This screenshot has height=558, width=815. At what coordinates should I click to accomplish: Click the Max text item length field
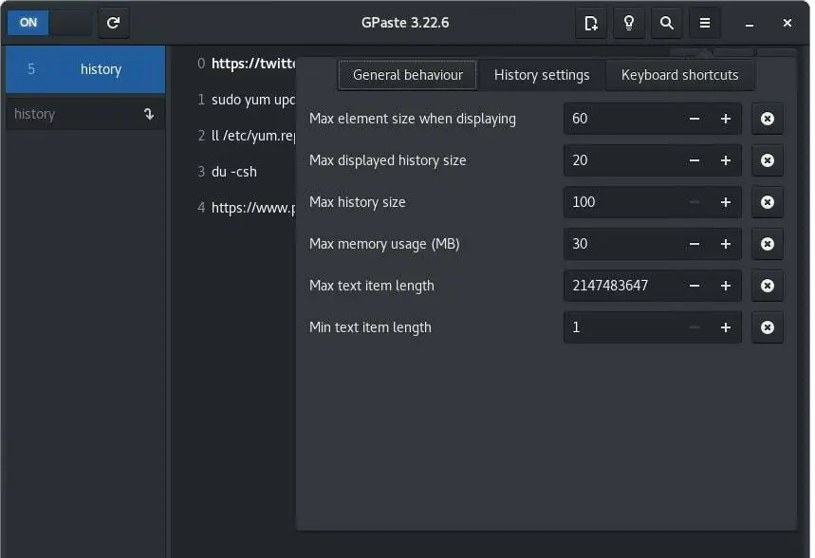click(x=621, y=286)
